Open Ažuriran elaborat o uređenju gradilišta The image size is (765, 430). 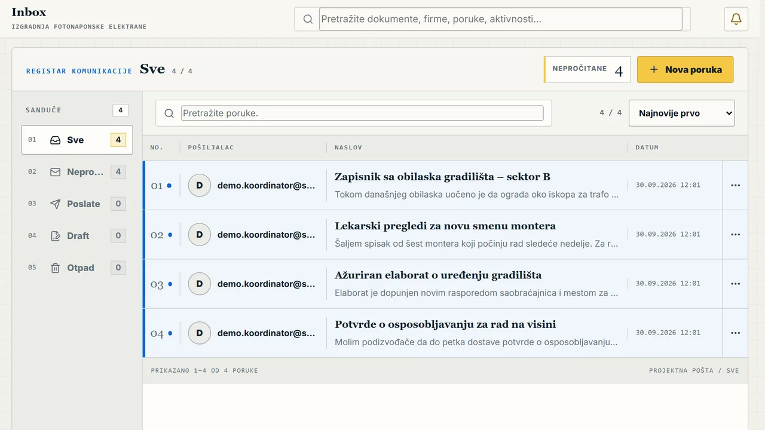pos(438,275)
